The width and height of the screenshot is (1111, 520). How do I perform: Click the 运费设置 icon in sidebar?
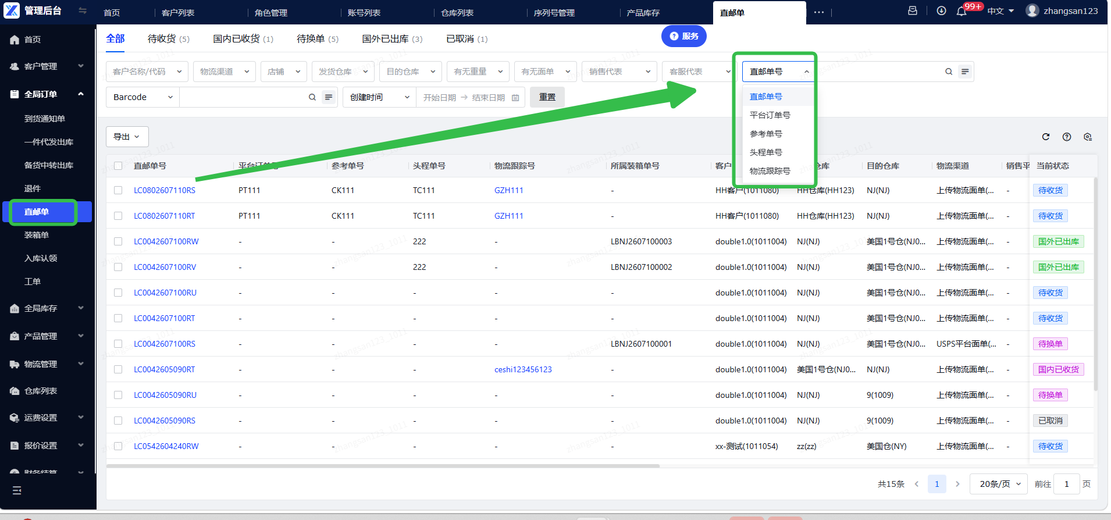[15, 418]
